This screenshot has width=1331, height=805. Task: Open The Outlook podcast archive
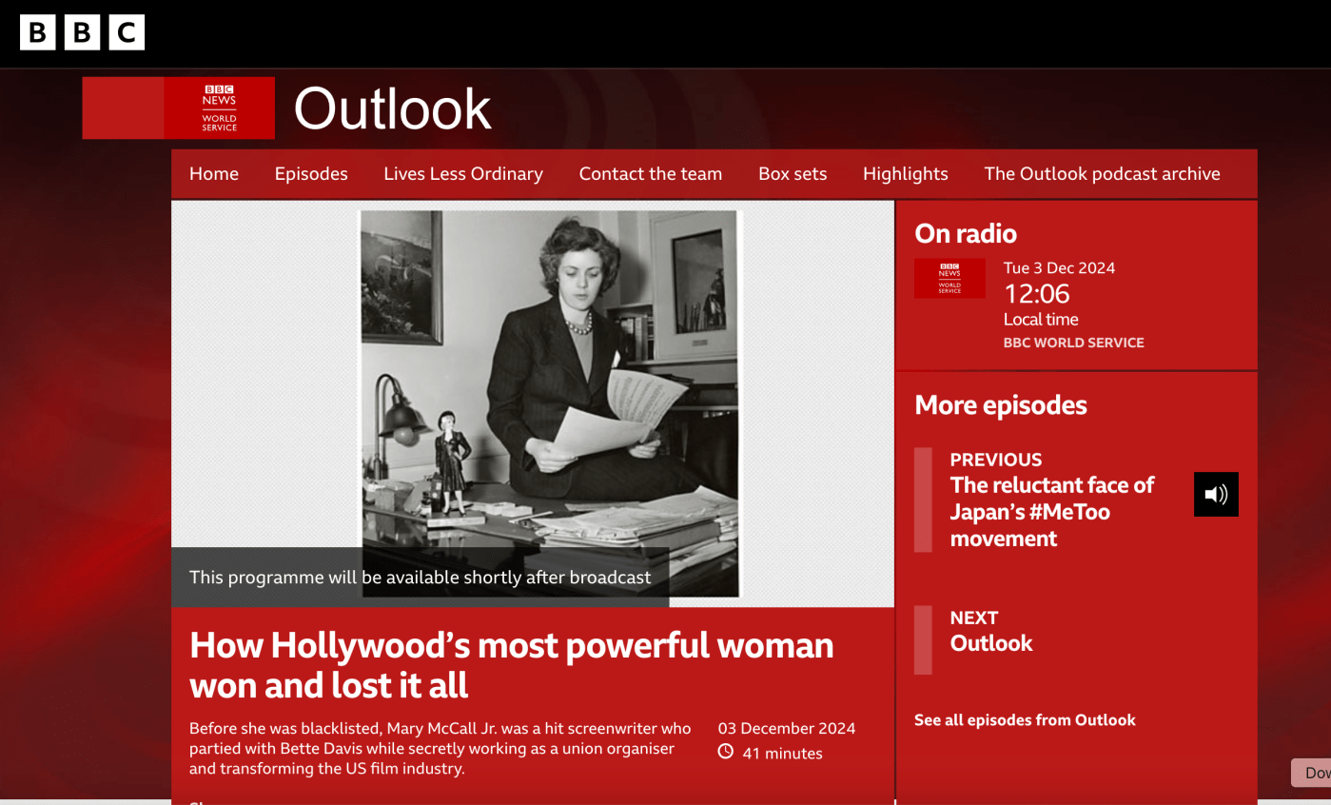tap(1102, 174)
